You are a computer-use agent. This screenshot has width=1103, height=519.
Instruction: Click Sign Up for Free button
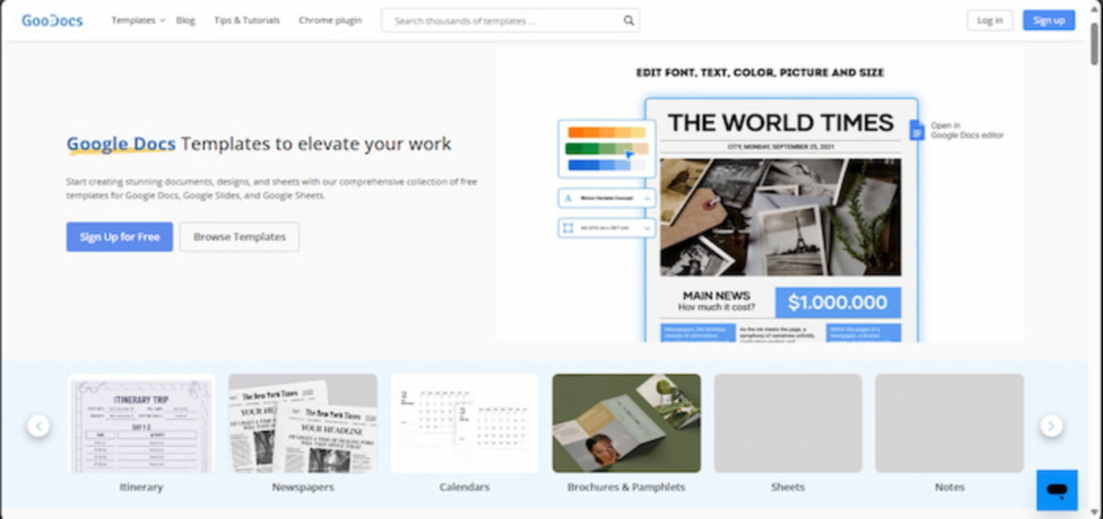120,236
